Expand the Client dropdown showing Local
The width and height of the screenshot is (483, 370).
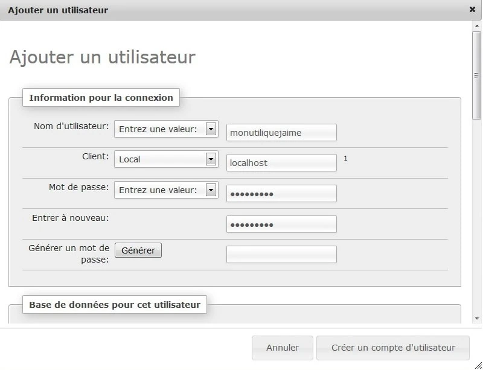coord(165,159)
